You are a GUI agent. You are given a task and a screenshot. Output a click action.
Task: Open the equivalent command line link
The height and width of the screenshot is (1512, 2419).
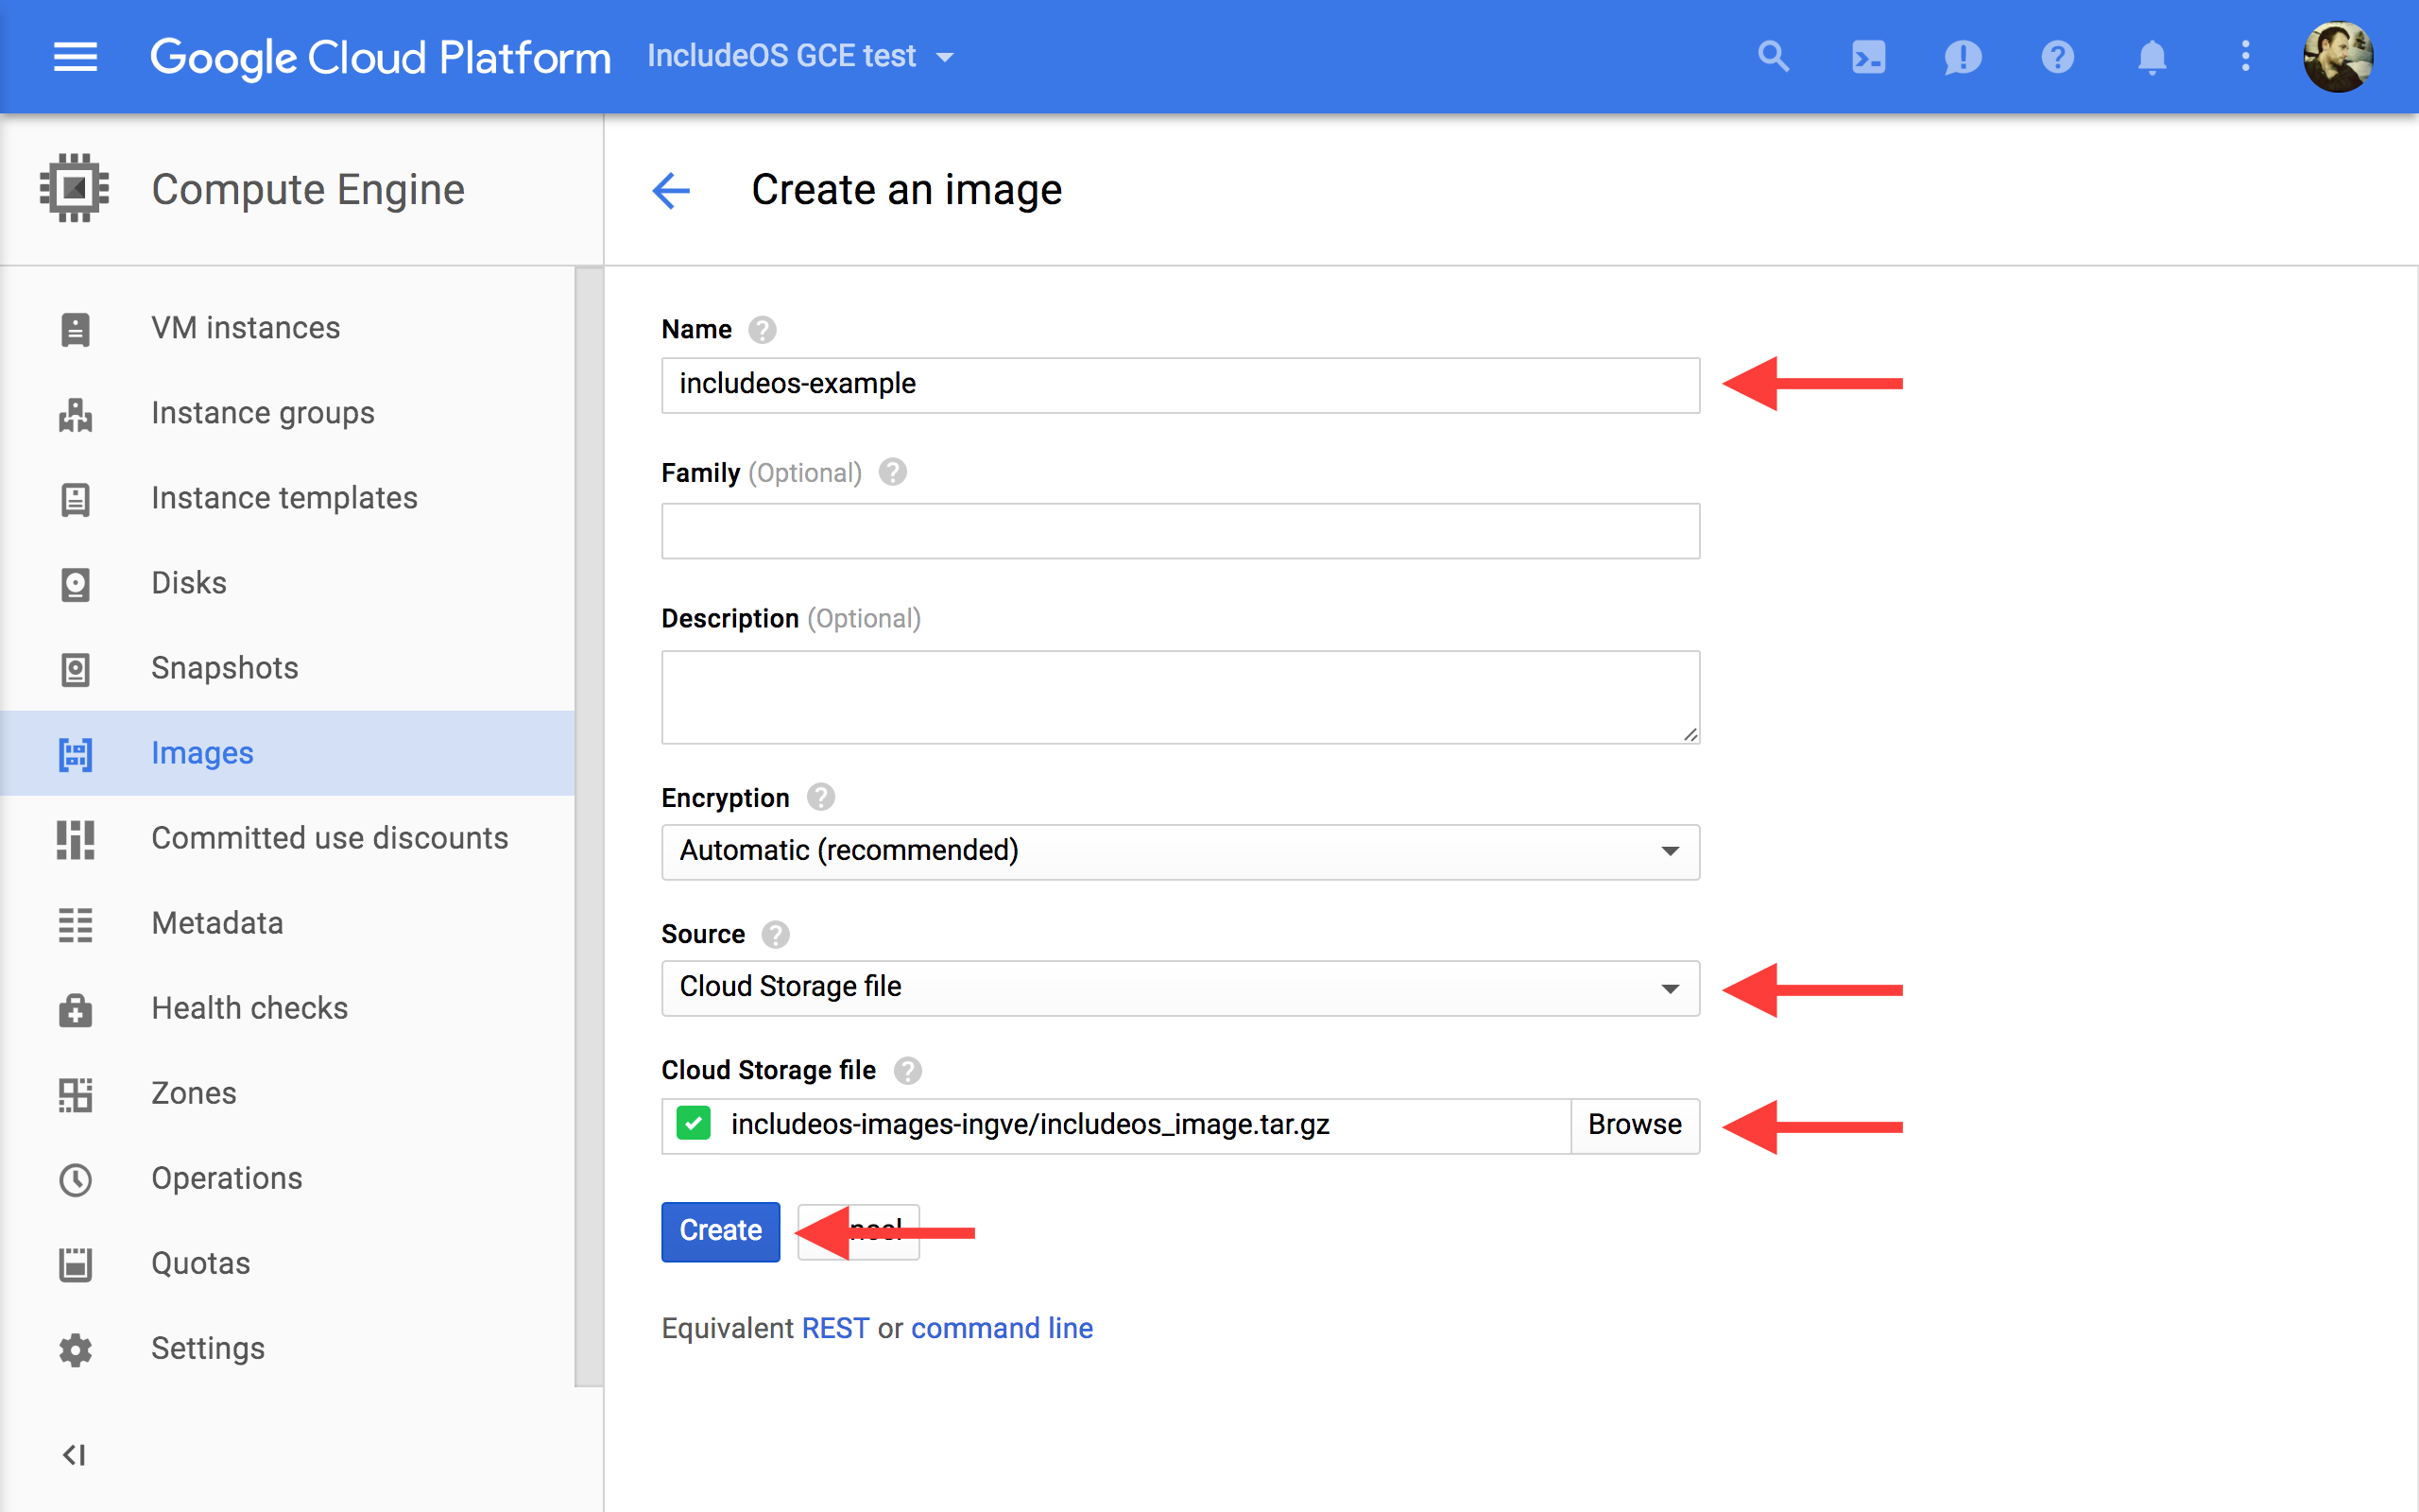[x=1002, y=1328]
